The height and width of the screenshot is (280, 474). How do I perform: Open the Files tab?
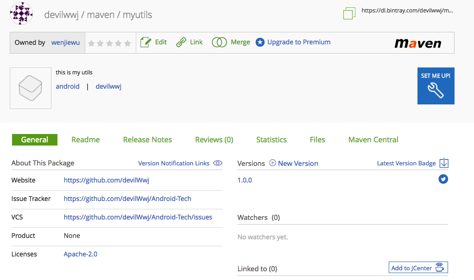pos(317,140)
